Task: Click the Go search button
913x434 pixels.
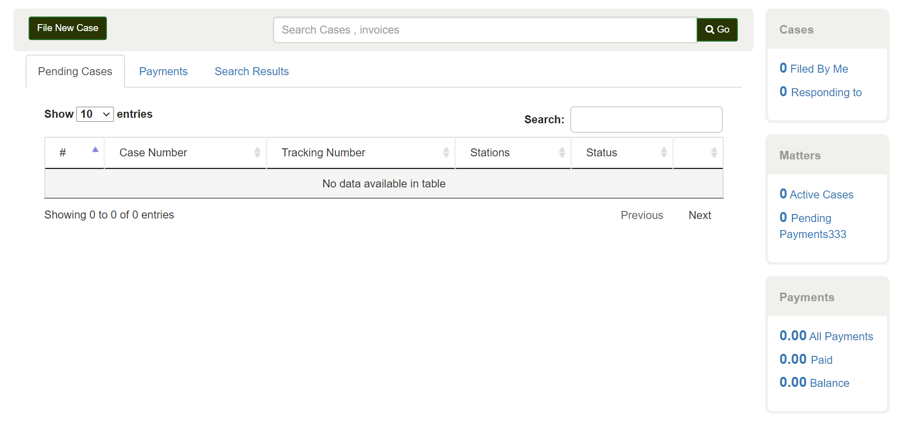Action: 717,30
